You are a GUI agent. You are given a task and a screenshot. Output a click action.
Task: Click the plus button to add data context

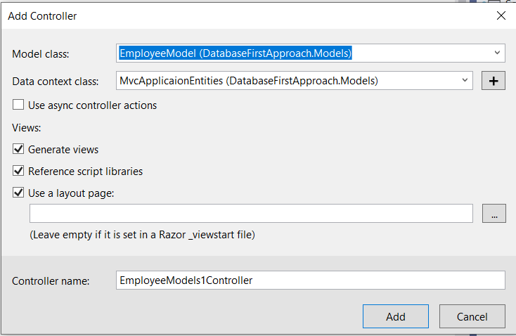pyautogui.click(x=494, y=81)
